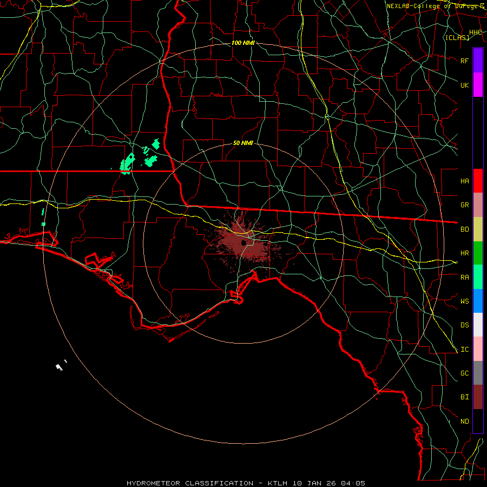The height and width of the screenshot is (487, 487).
Task: Click the IC legend label
Action: pyautogui.click(x=464, y=350)
